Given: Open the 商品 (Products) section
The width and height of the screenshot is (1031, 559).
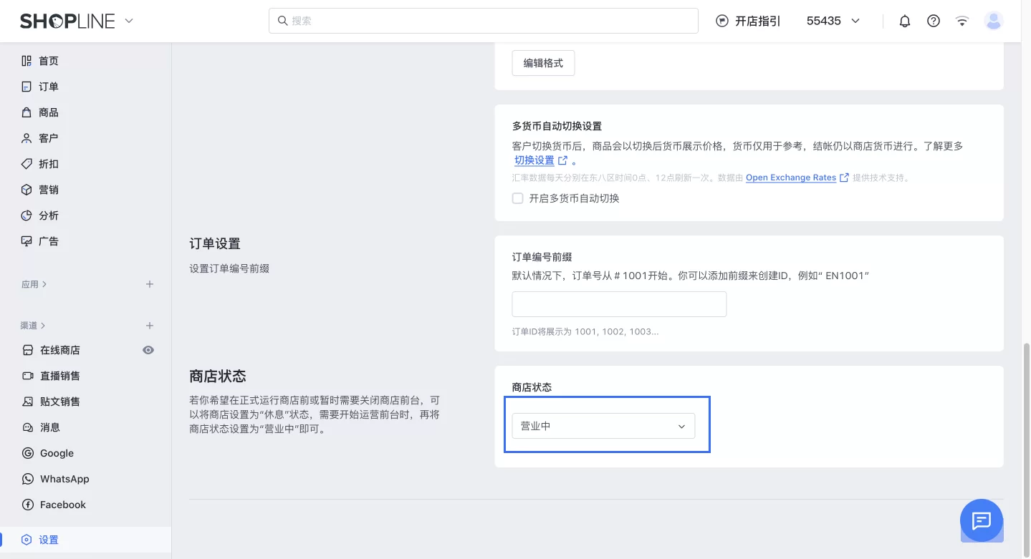Looking at the screenshot, I should 49,112.
